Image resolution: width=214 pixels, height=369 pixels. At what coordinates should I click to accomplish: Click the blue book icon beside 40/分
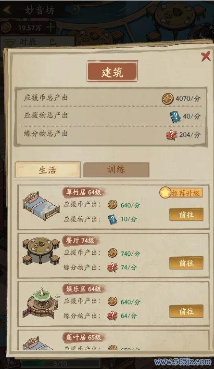click(x=175, y=117)
